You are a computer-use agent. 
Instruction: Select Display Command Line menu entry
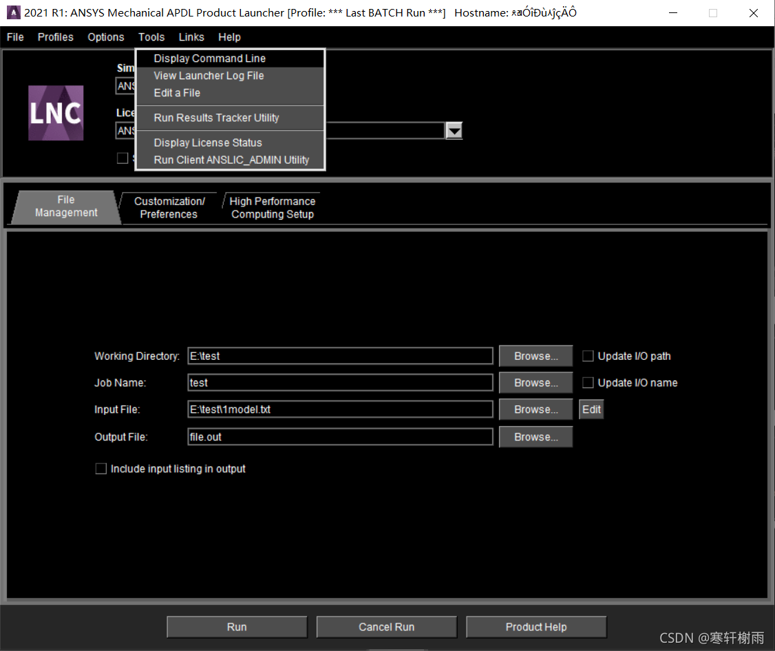[x=209, y=58]
